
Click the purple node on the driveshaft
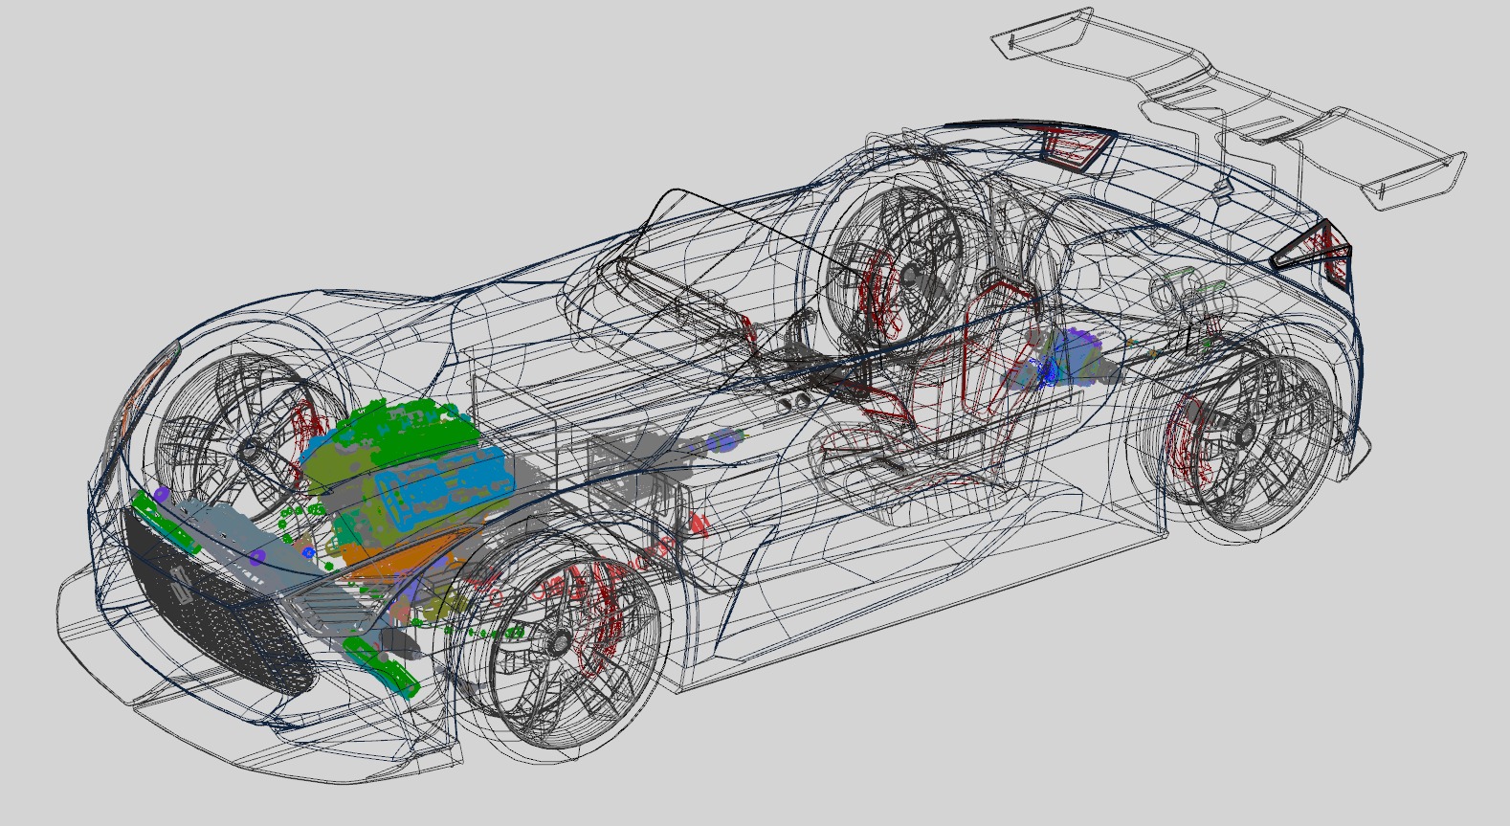coord(725,442)
